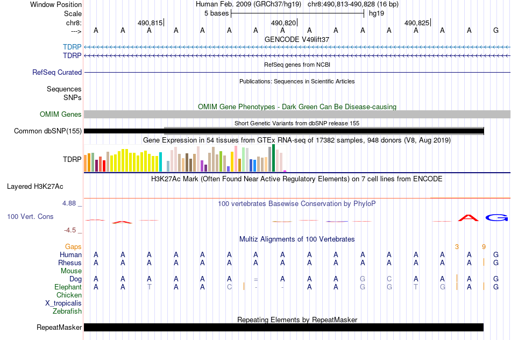Click the 490,820 ruler coordinate
The width and height of the screenshot is (511, 340).
283,23
